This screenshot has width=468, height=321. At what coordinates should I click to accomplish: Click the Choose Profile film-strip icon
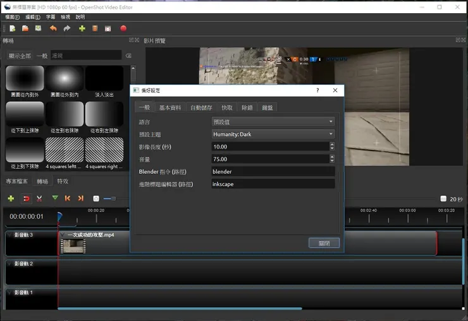pyautogui.click(x=95, y=28)
